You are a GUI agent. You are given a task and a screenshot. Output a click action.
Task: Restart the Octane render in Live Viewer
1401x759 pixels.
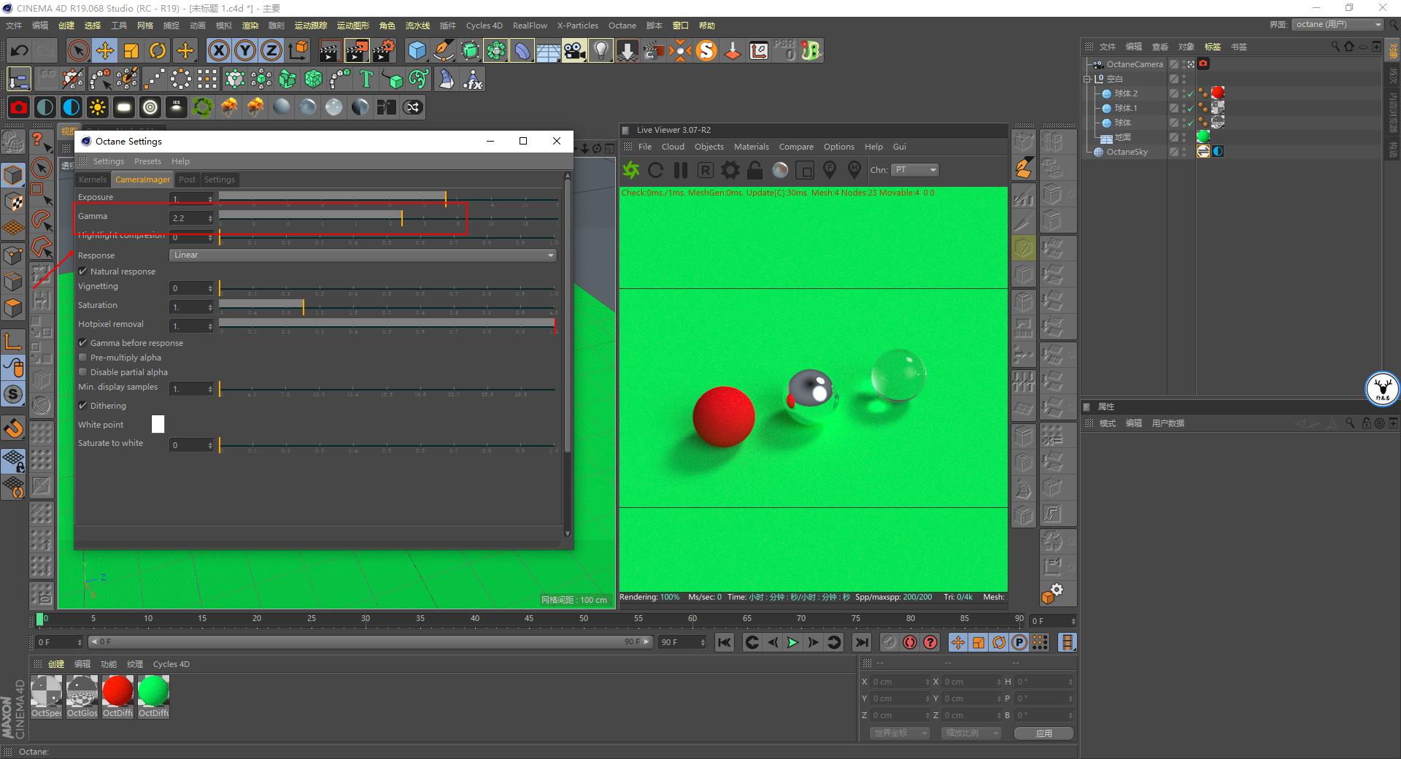pyautogui.click(x=655, y=170)
